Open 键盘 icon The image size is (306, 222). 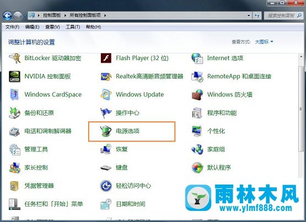tap(106, 167)
